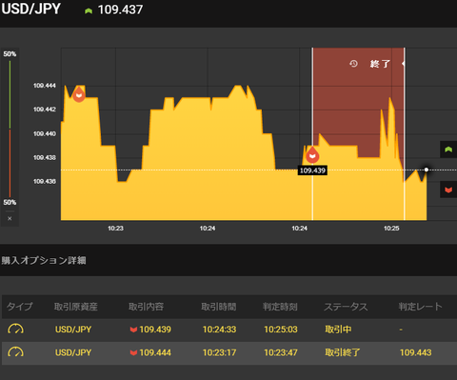Click the current rate 109.437 in the header
Image resolution: width=457 pixels, height=380 pixels.
pos(120,10)
